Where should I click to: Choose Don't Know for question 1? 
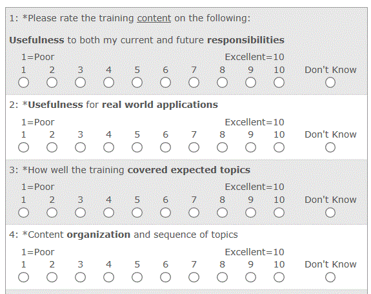(x=330, y=83)
